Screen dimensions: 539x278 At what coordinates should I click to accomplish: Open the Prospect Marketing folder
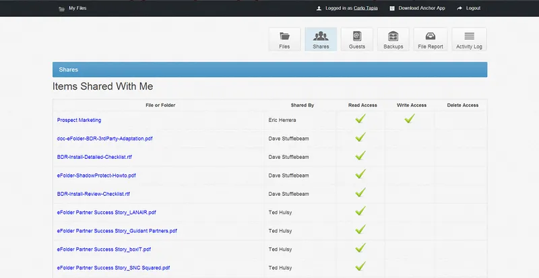(x=79, y=120)
